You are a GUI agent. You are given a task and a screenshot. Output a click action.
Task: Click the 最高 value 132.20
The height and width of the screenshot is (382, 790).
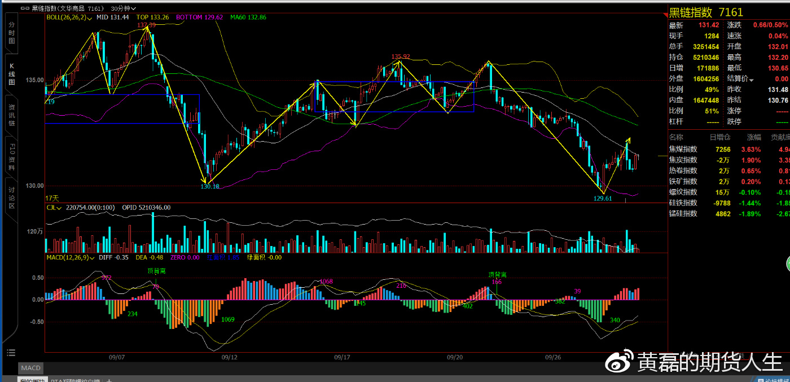(778, 58)
